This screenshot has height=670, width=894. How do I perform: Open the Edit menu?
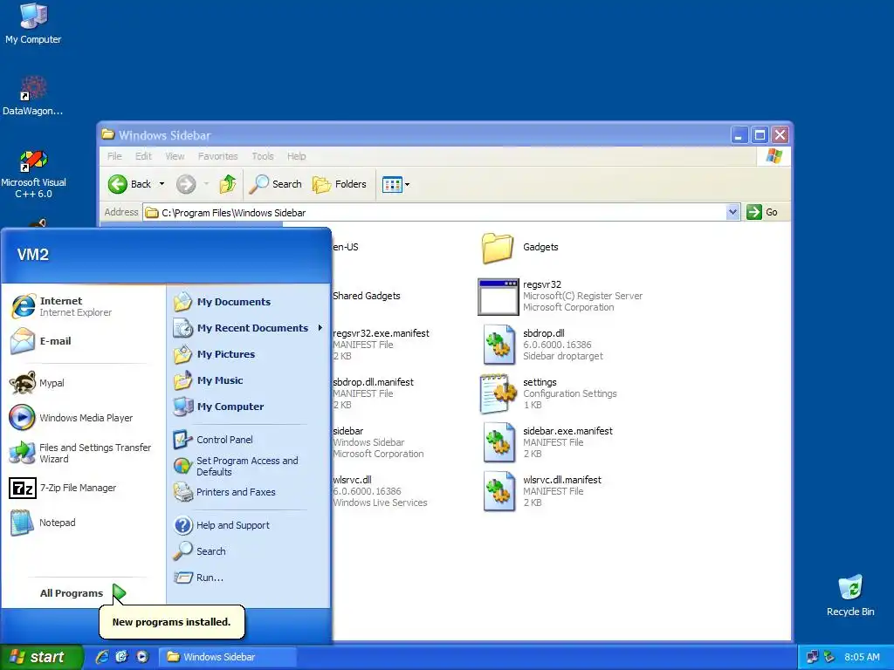[143, 156]
